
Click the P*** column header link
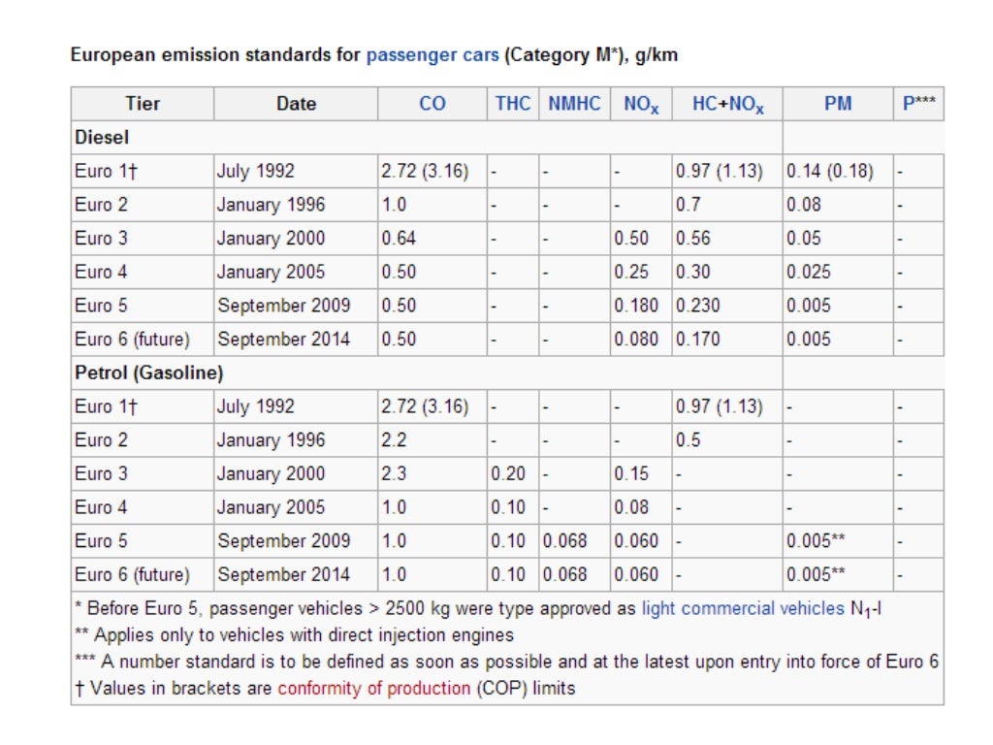tap(919, 103)
